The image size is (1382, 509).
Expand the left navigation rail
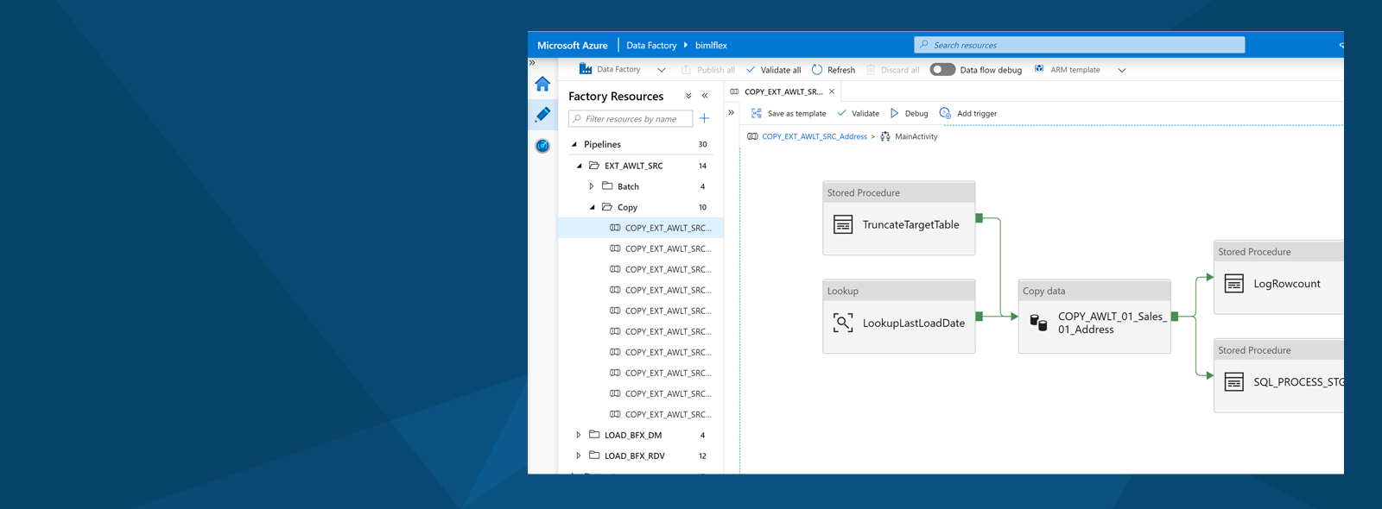pyautogui.click(x=532, y=63)
